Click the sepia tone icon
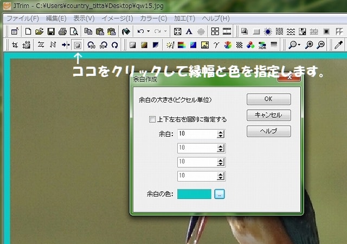The height and width of the screenshot is (244, 347). (144, 45)
